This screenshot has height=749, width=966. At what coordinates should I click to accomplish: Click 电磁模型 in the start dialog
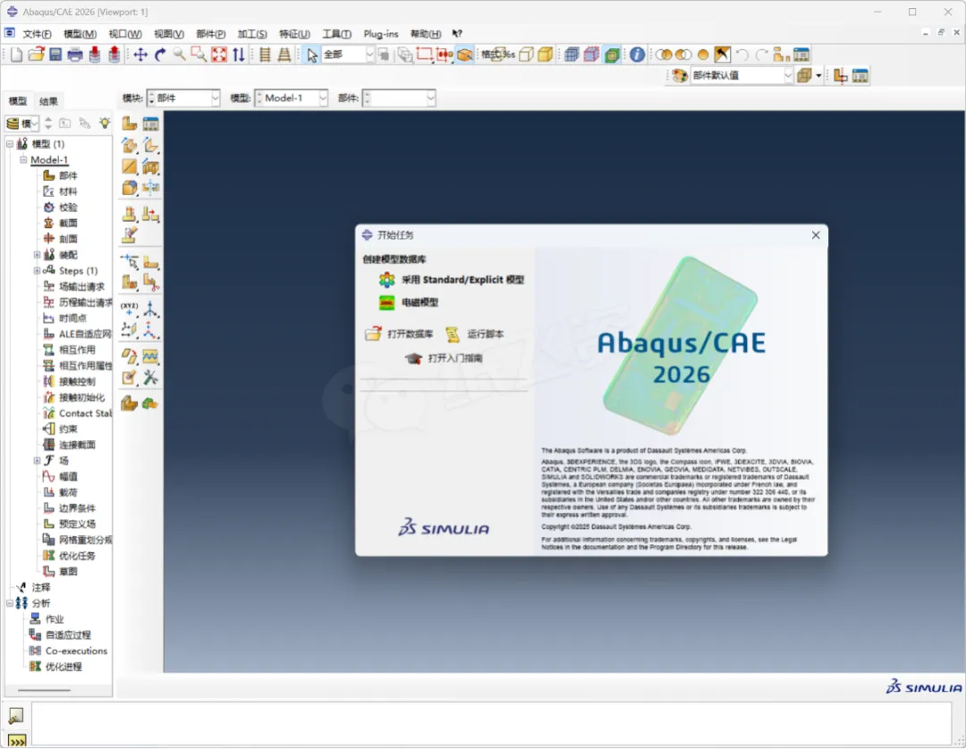pyautogui.click(x=409, y=302)
